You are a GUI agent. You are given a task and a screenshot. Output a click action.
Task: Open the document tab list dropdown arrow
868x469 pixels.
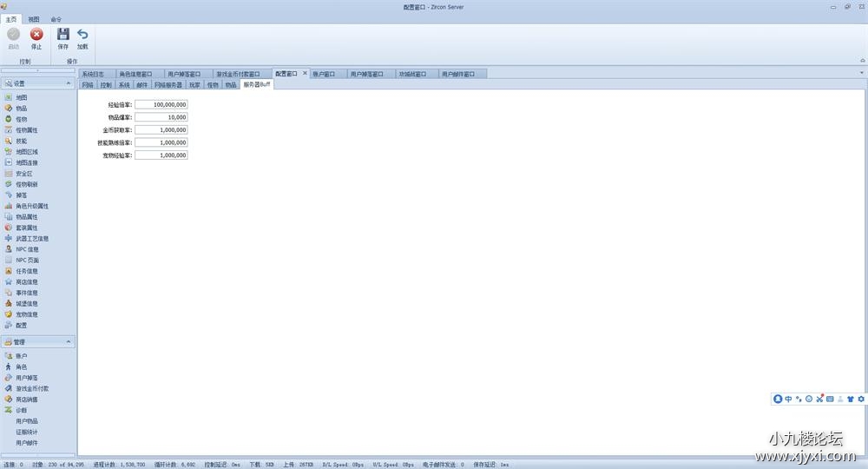(862, 74)
